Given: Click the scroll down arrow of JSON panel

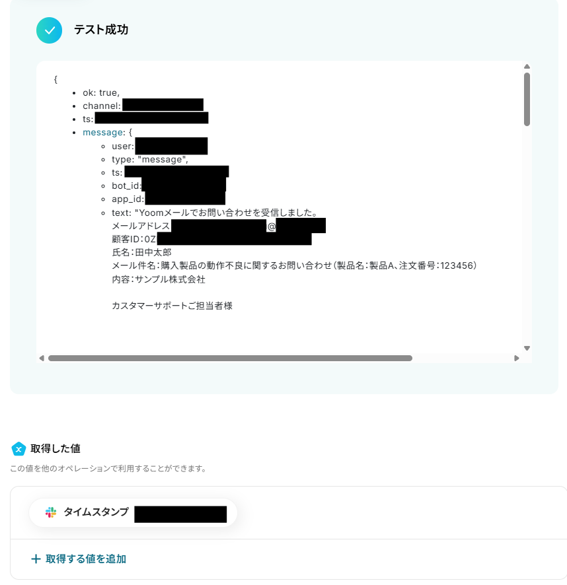Looking at the screenshot, I should coord(527,348).
